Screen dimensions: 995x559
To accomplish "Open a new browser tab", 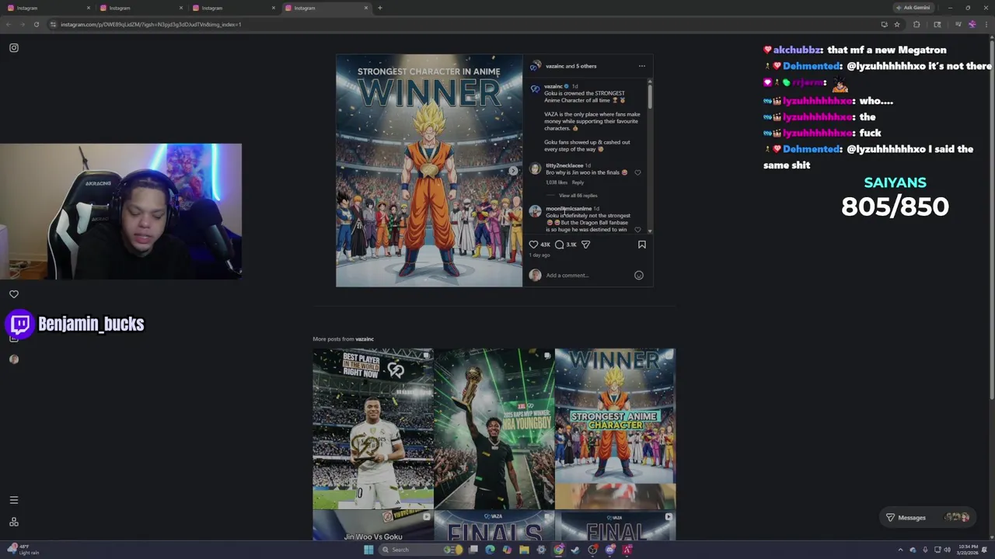I will tap(380, 8).
